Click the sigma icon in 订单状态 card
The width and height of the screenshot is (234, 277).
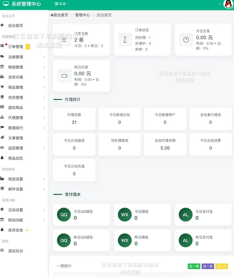(x=125, y=40)
